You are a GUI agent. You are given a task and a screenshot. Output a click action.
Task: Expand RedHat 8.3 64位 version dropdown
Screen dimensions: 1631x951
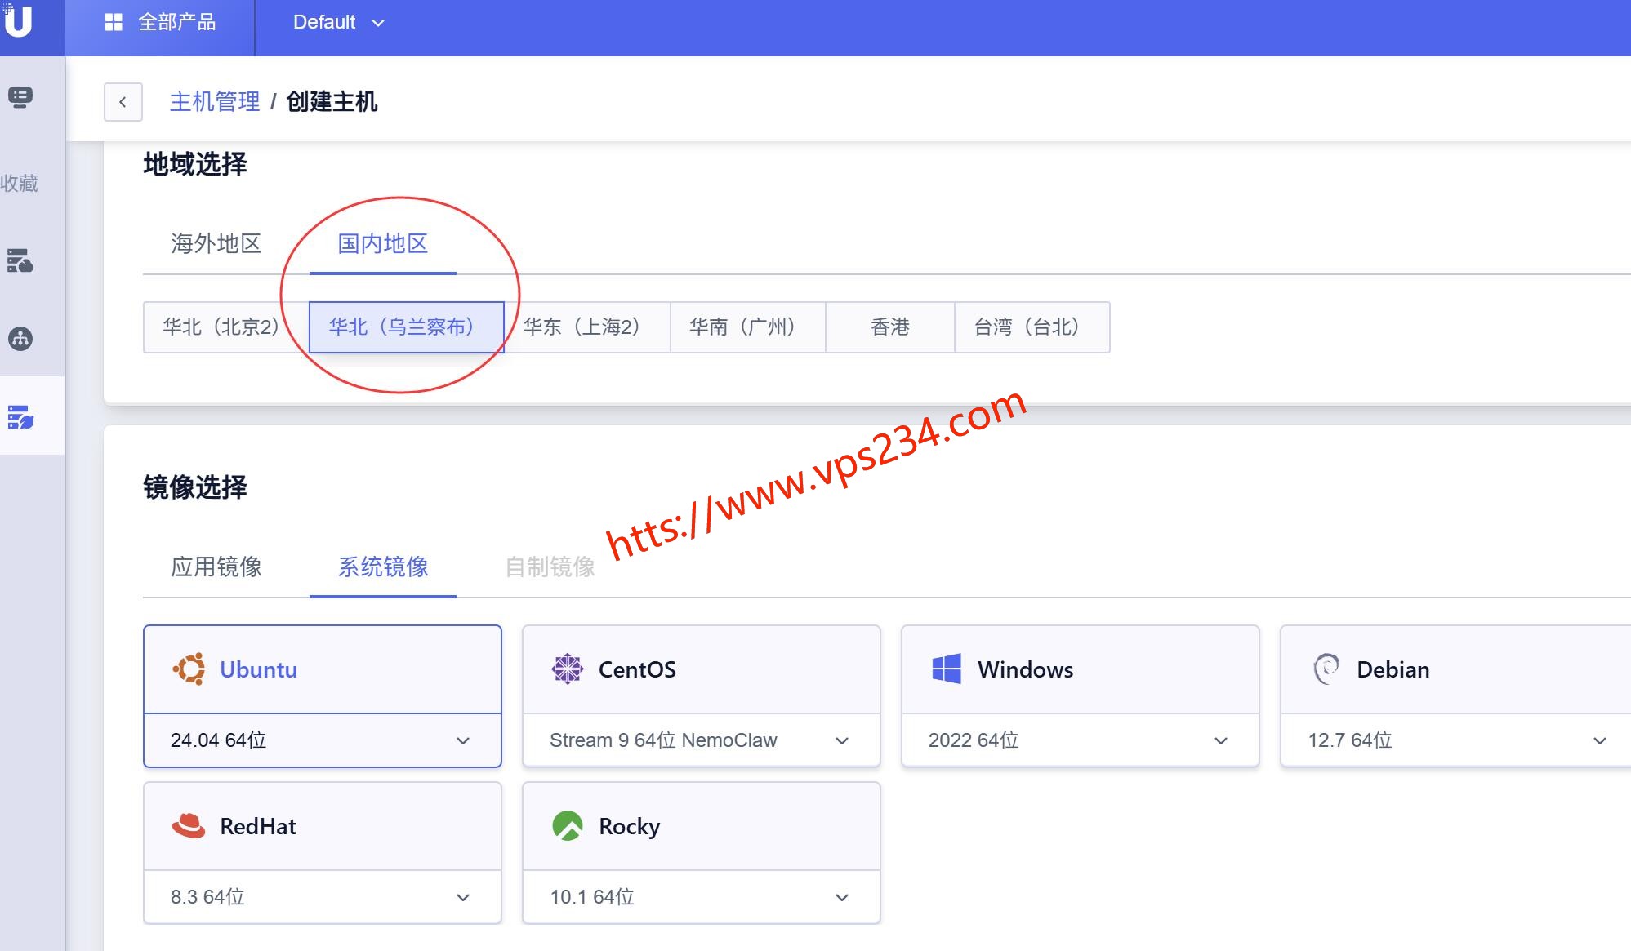[x=323, y=897]
